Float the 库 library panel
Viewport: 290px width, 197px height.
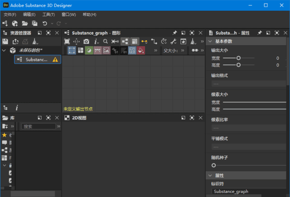(39, 118)
